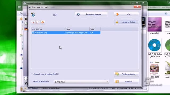Click Favorites star in Explorer sidebar

click(x=21, y=19)
